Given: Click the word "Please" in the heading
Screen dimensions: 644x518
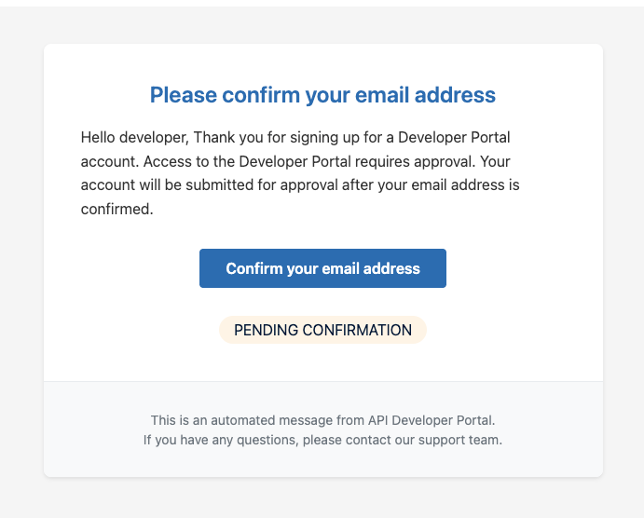Looking at the screenshot, I should tap(181, 95).
